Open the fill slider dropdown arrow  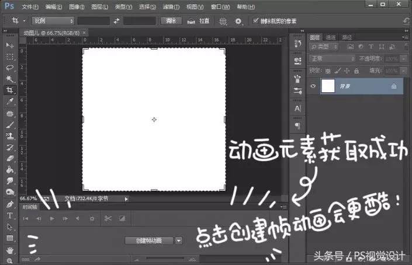[404, 71]
